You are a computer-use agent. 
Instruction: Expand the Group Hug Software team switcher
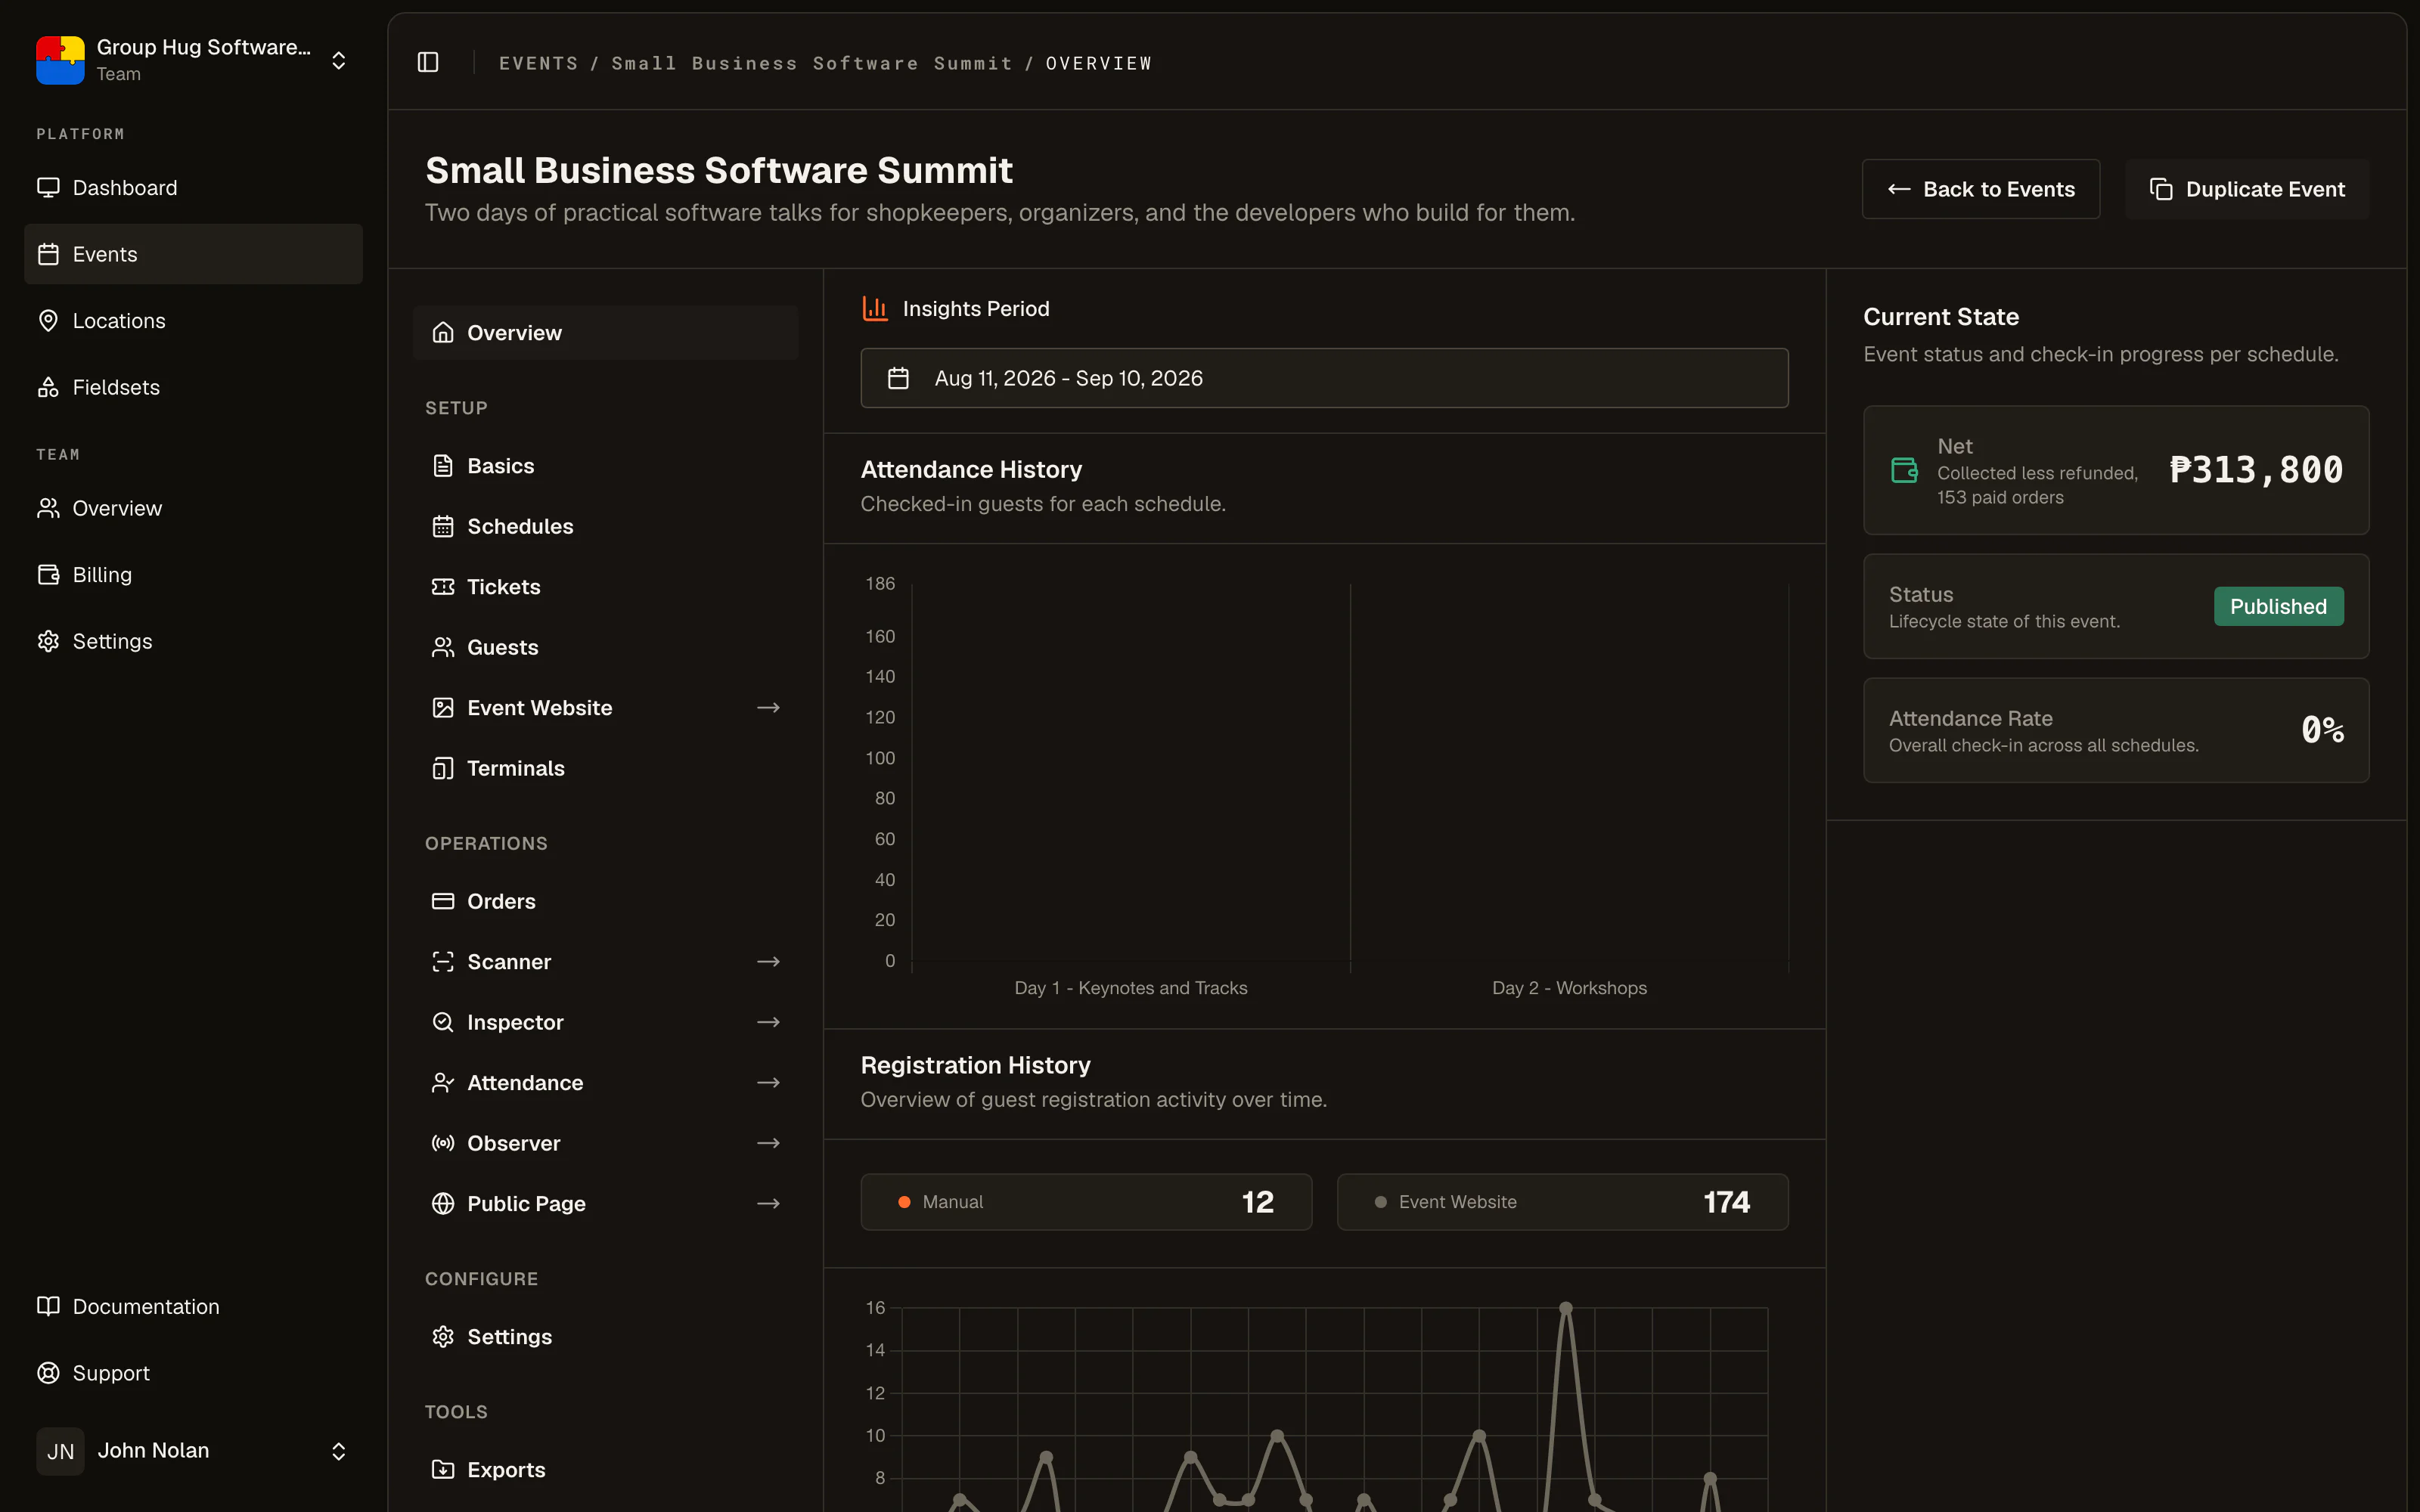point(193,60)
